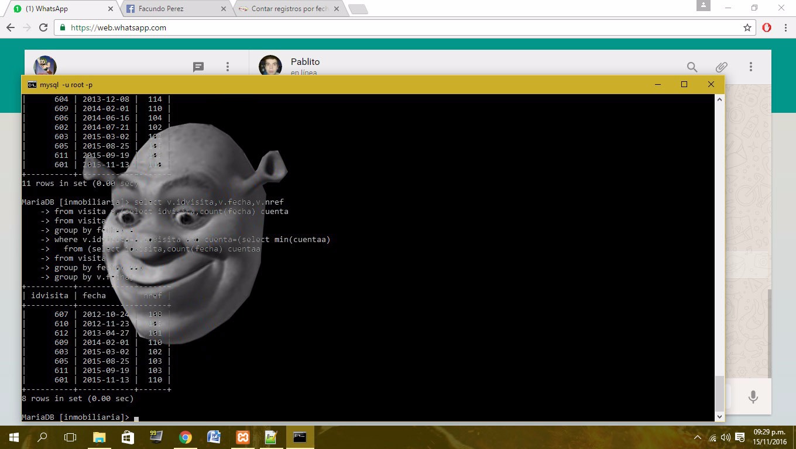This screenshot has height=449, width=796.
Task: Open Windows Store from the taskbar
Action: click(128, 437)
